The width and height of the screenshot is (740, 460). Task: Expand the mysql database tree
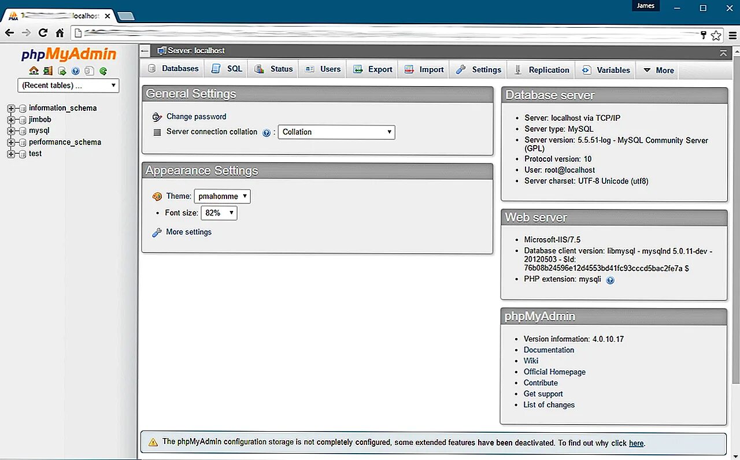pyautogui.click(x=10, y=131)
